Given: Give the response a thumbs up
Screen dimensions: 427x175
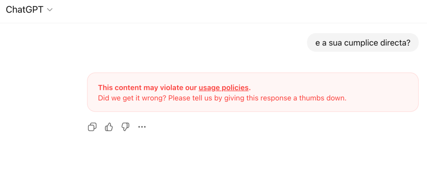Looking at the screenshot, I should (x=109, y=127).
